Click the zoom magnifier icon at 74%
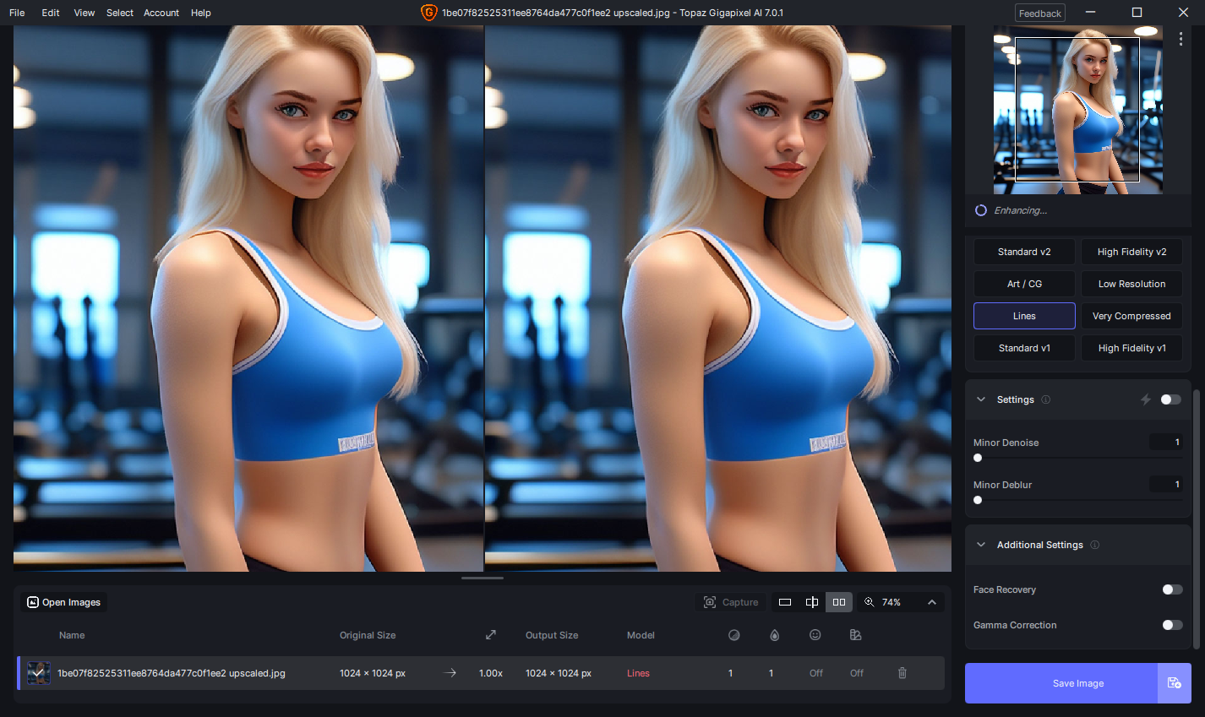 pos(869,602)
